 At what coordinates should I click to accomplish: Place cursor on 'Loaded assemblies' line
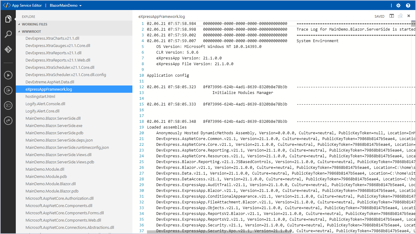click(167, 127)
